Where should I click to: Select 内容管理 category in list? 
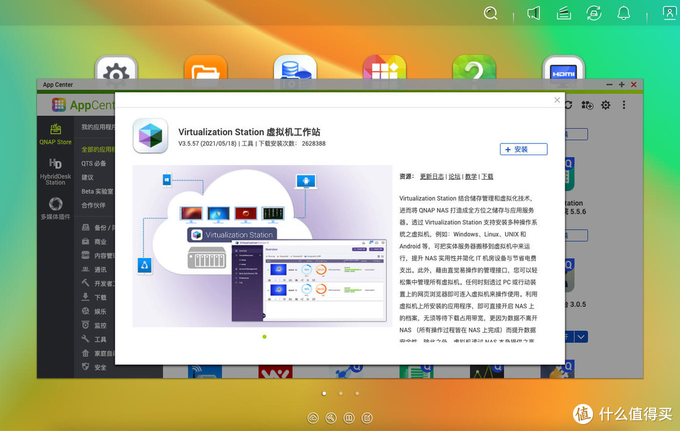click(x=98, y=256)
